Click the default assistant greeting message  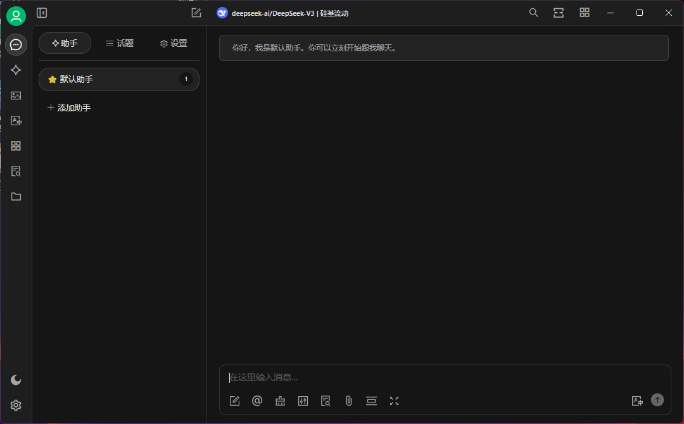(443, 48)
